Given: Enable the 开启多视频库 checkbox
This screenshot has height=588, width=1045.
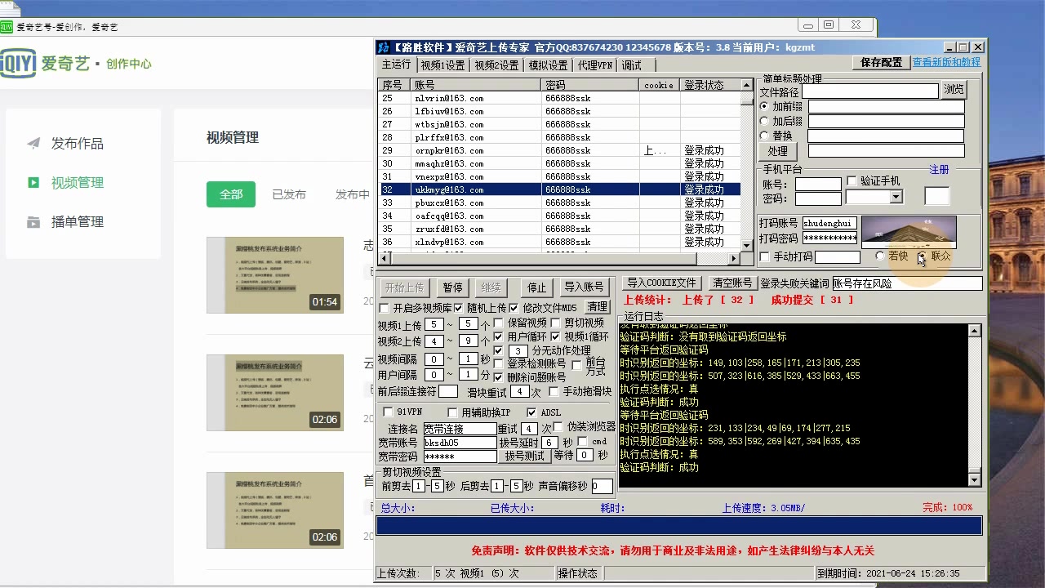Looking at the screenshot, I should (385, 308).
